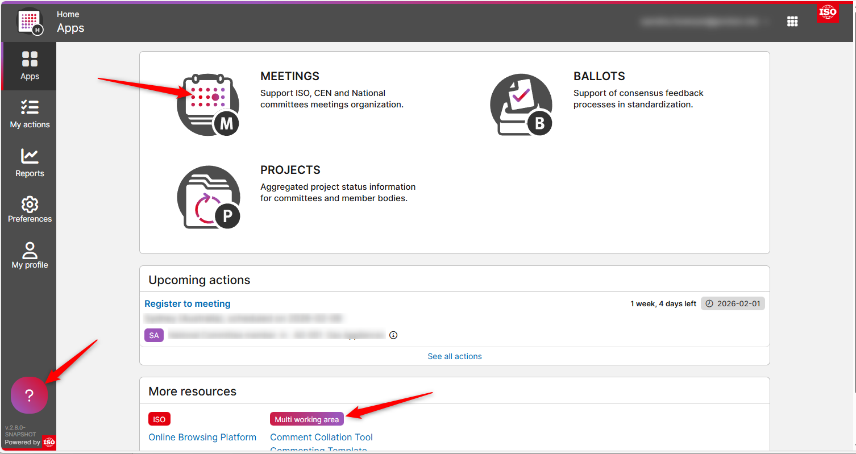The width and height of the screenshot is (856, 454).
Task: Click the See all actions link
Action: coord(455,356)
